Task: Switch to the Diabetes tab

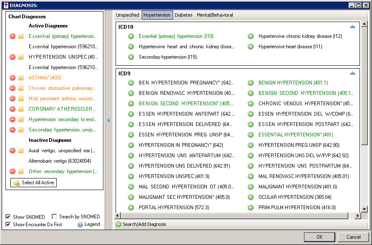Action: pyautogui.click(x=183, y=15)
